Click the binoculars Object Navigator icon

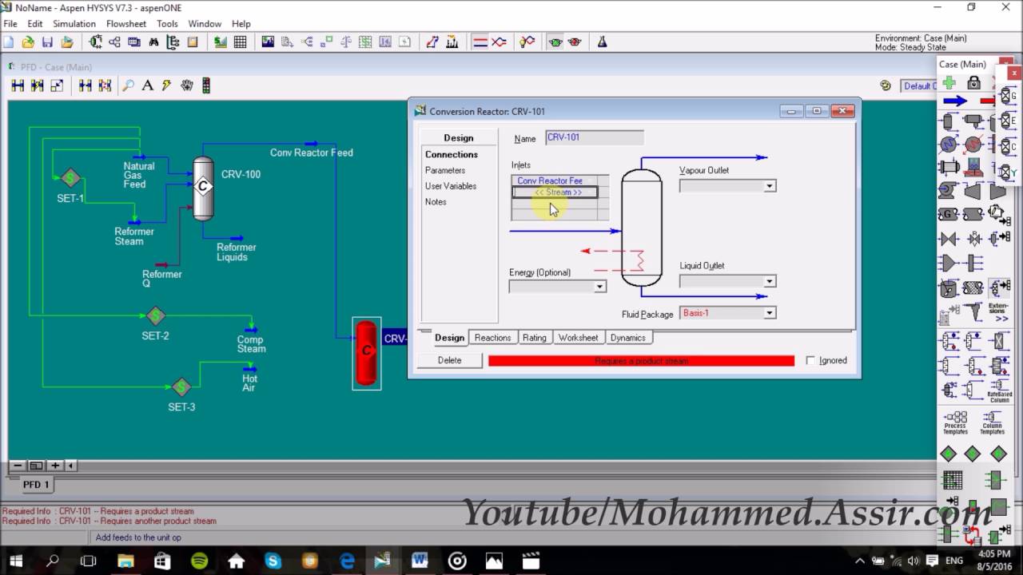154,42
